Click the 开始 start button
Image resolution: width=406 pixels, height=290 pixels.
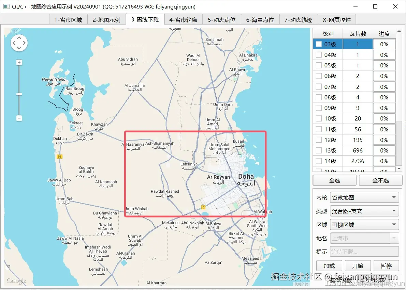tap(358, 266)
